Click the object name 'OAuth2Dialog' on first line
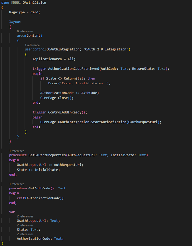 pos(34,3)
